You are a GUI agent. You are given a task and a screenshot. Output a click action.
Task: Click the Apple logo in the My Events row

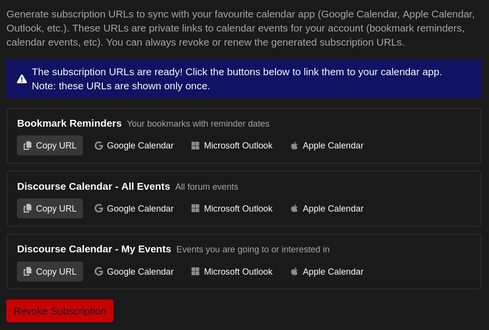coord(294,271)
